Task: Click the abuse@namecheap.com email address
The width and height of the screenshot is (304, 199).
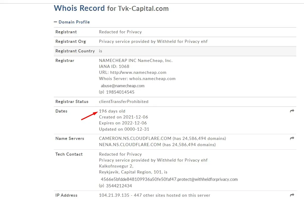Action: pos(123,86)
